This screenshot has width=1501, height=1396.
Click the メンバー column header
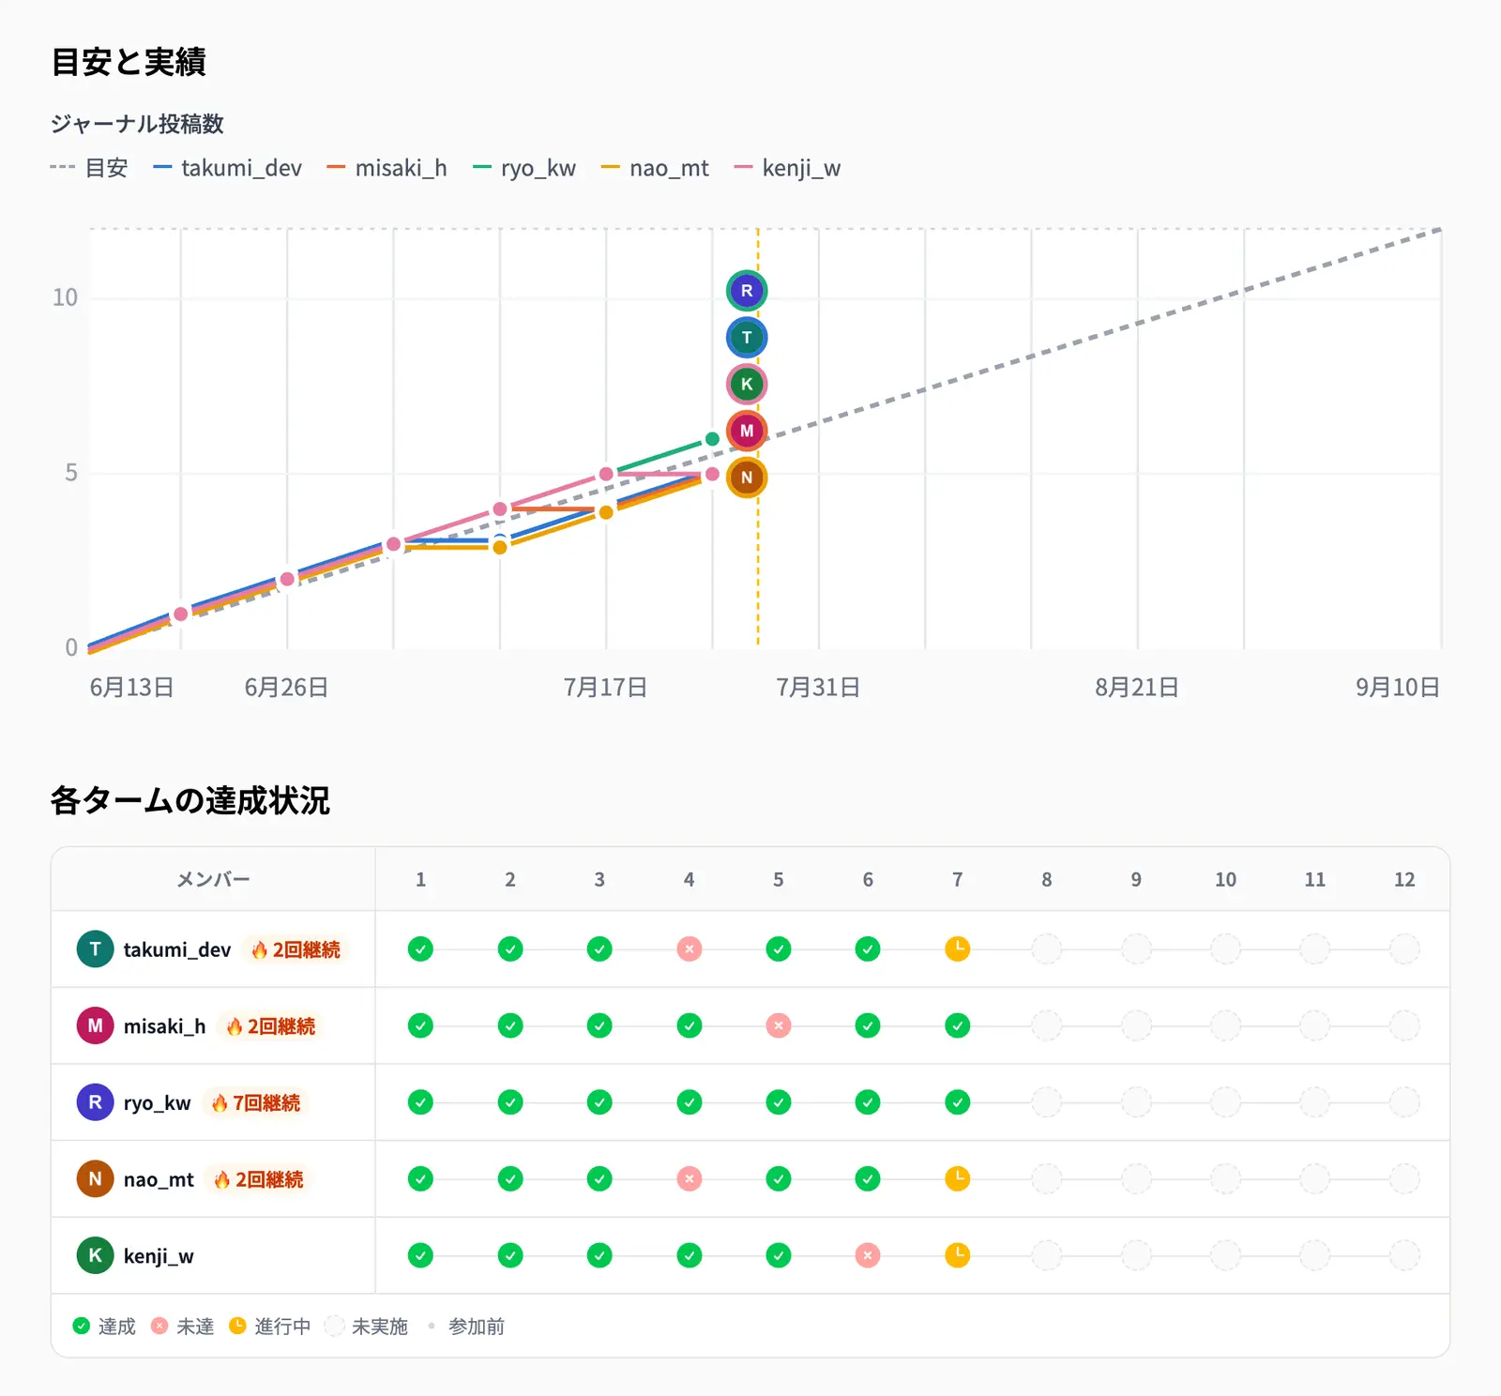coord(213,879)
